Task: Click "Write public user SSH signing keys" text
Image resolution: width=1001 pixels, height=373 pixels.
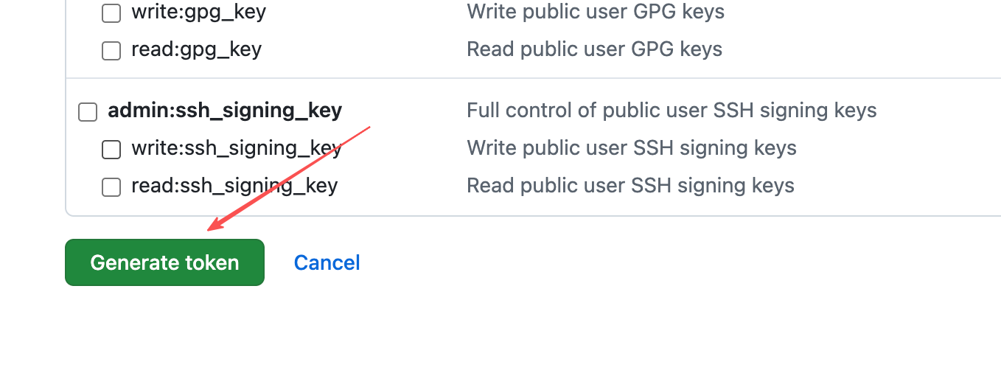Action: (632, 148)
